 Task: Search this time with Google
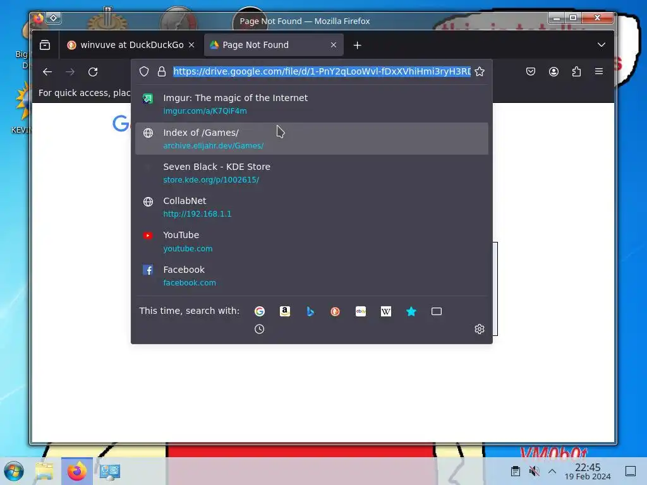(x=260, y=311)
